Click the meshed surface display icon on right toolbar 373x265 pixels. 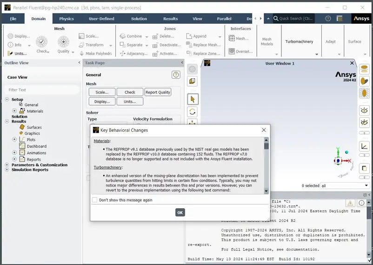[x=364, y=93]
